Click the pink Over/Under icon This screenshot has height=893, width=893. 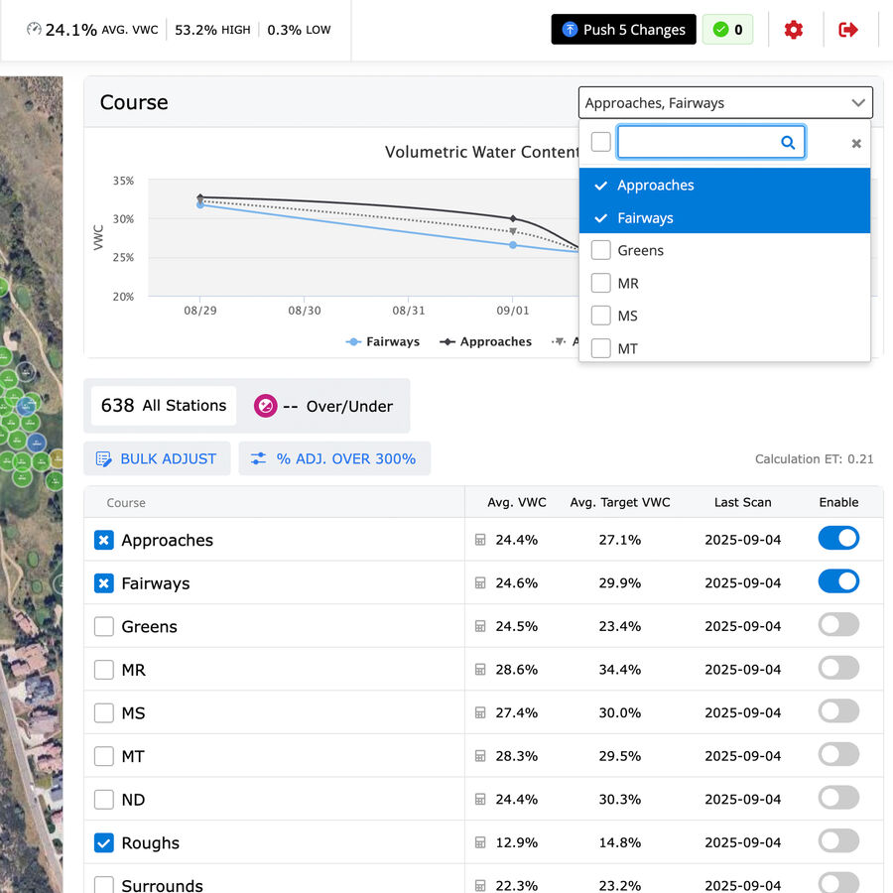pos(265,406)
